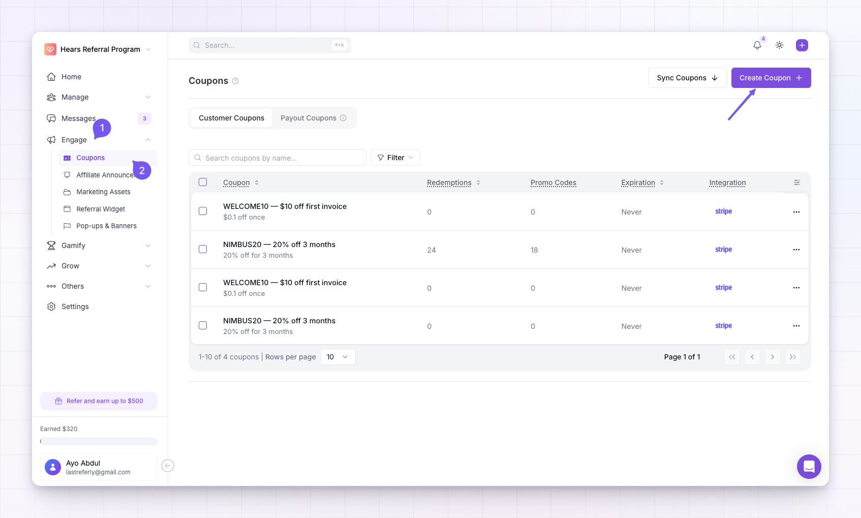
Task: Open the Filter dropdown
Action: [x=395, y=158]
